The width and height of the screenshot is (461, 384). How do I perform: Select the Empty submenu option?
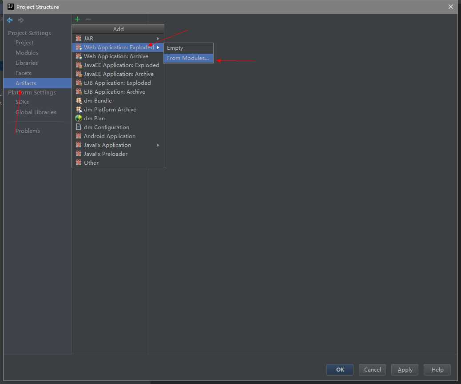[188, 48]
